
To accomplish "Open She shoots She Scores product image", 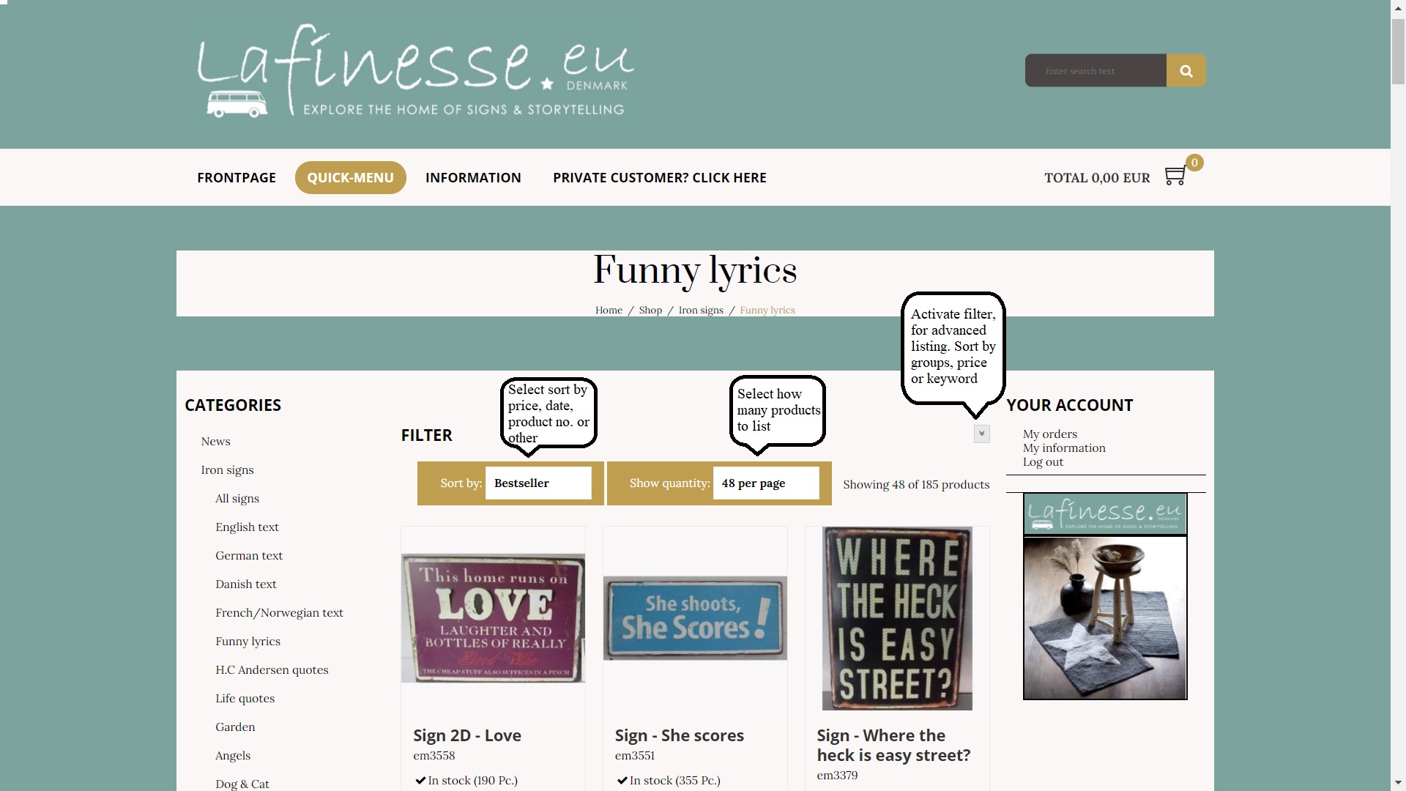I will coord(695,618).
